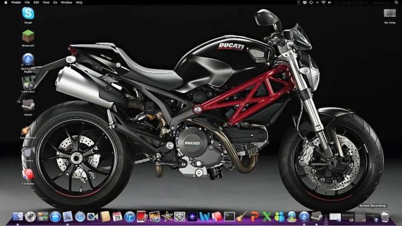Open QuickTime Player in the Dock
402x226 pixels.
(x=304, y=217)
